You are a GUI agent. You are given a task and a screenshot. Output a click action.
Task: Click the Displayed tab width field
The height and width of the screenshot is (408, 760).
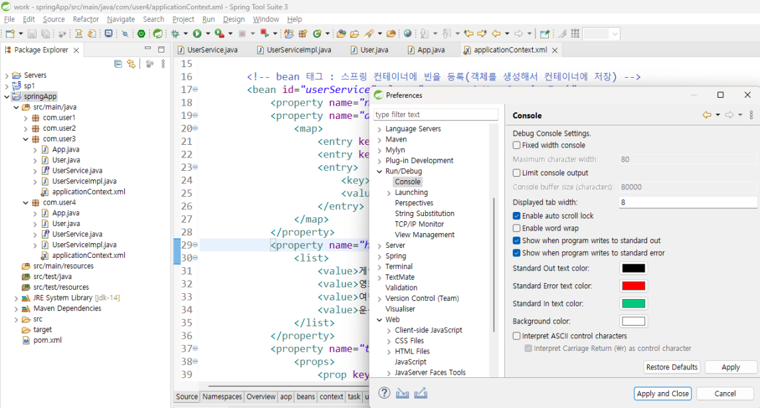pyautogui.click(x=688, y=203)
